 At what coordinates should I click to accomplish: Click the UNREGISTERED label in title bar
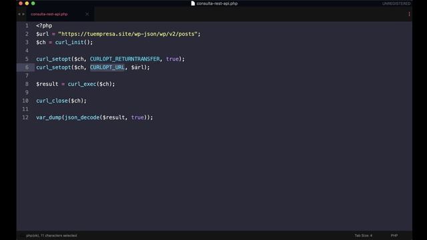(x=396, y=3)
